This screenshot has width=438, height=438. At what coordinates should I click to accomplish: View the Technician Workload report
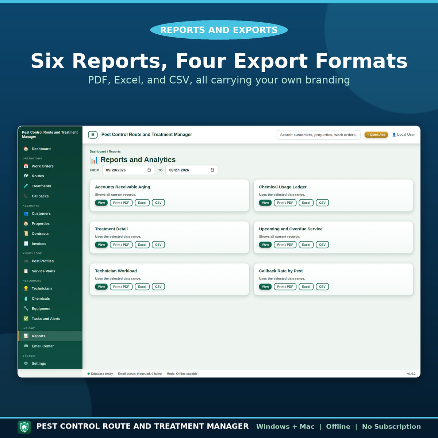point(101,287)
